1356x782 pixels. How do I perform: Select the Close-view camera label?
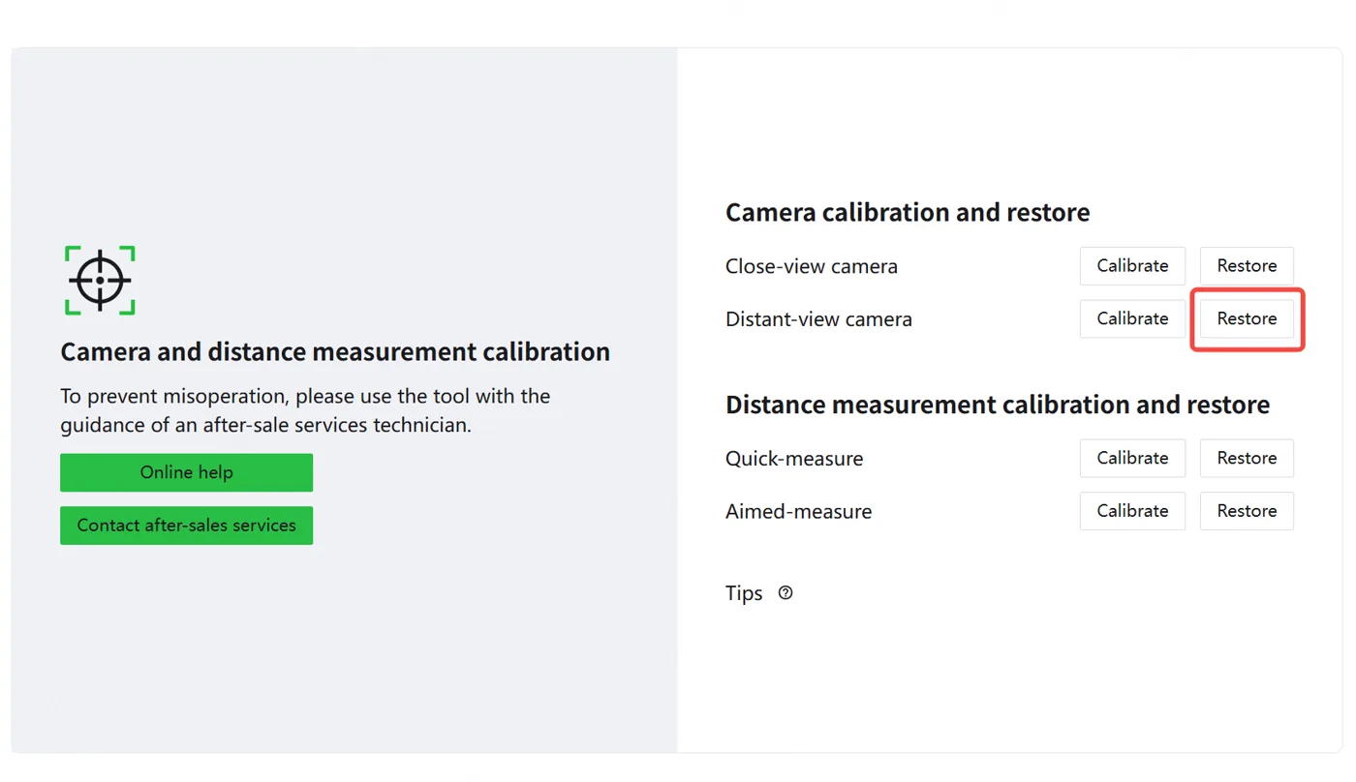[812, 266]
